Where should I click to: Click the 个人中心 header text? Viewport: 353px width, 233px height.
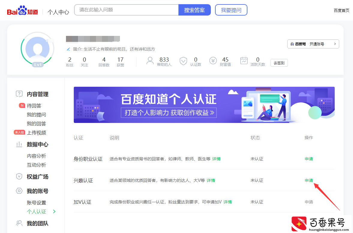click(x=58, y=12)
